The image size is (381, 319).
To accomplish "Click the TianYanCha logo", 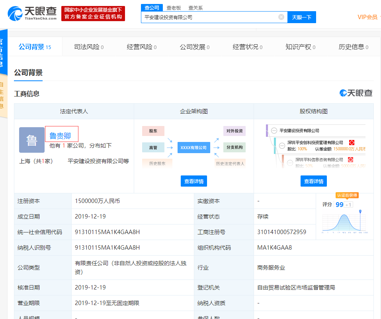I will 32,14.
